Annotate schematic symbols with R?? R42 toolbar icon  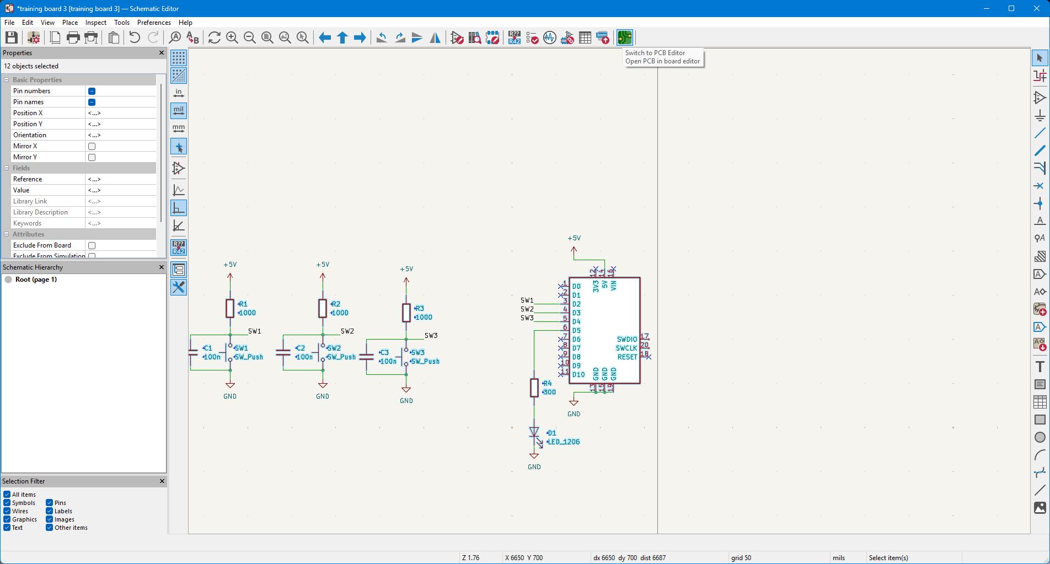pyautogui.click(x=515, y=37)
